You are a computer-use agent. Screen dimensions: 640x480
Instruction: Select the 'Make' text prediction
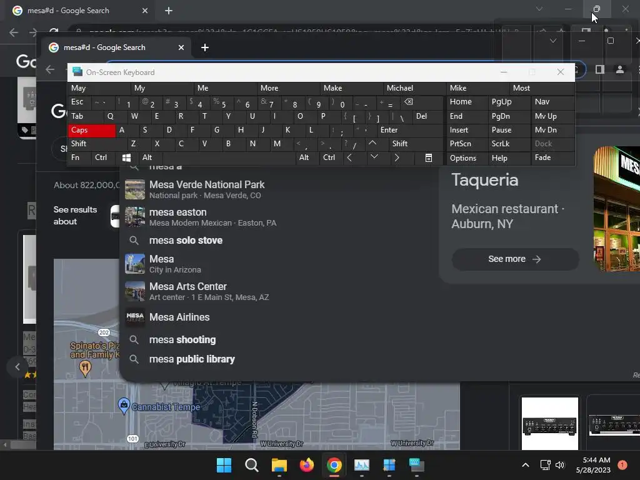(352, 88)
